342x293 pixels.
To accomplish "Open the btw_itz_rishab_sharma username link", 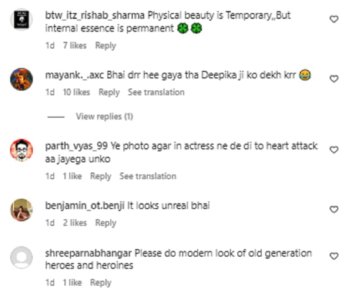I will coord(94,15).
